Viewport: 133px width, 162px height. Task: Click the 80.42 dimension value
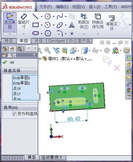(74, 119)
